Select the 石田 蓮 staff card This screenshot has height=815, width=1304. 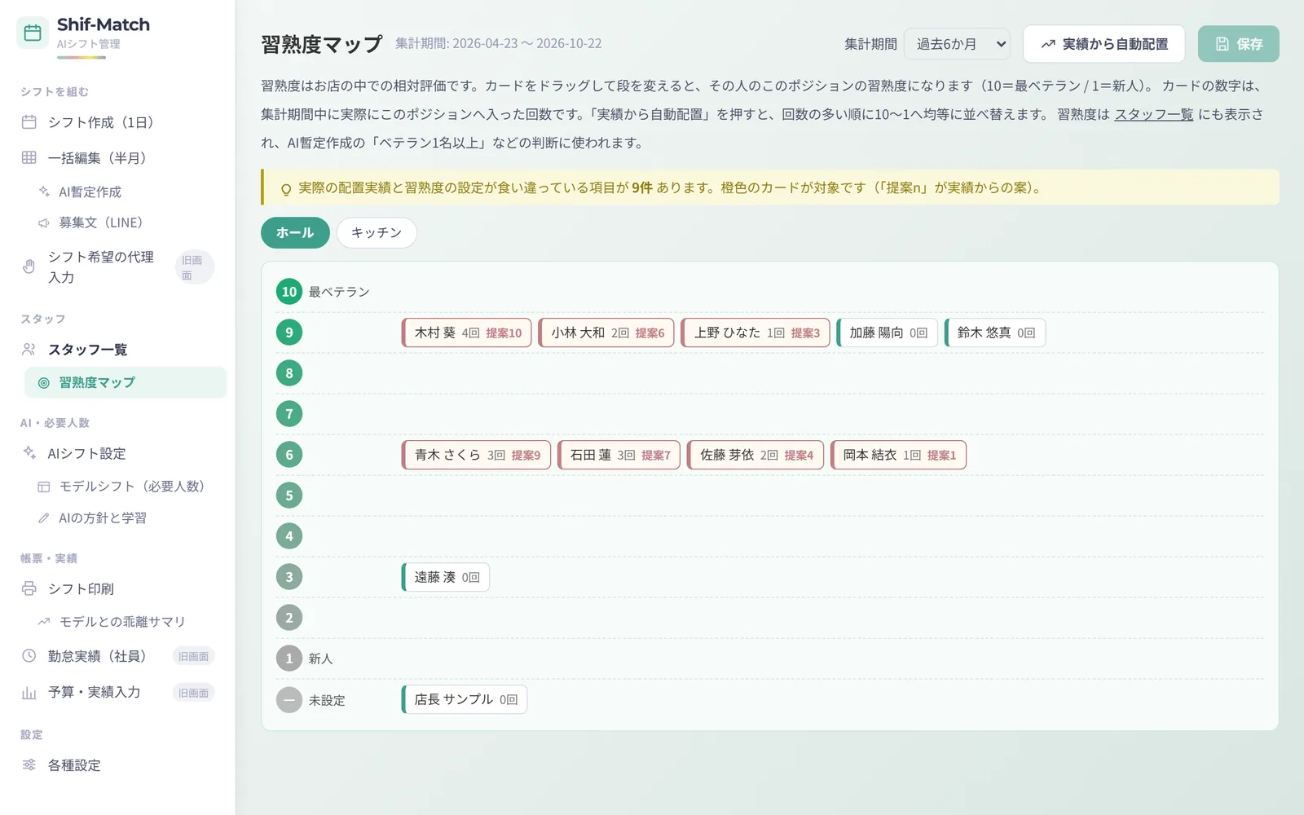pos(619,455)
